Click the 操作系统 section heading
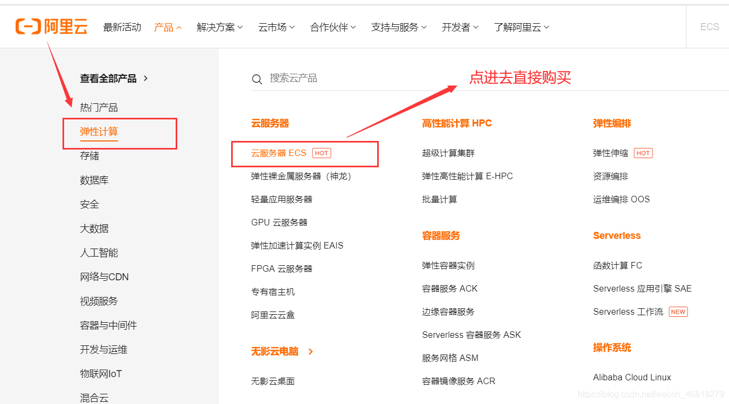The image size is (729, 404). tap(612, 348)
